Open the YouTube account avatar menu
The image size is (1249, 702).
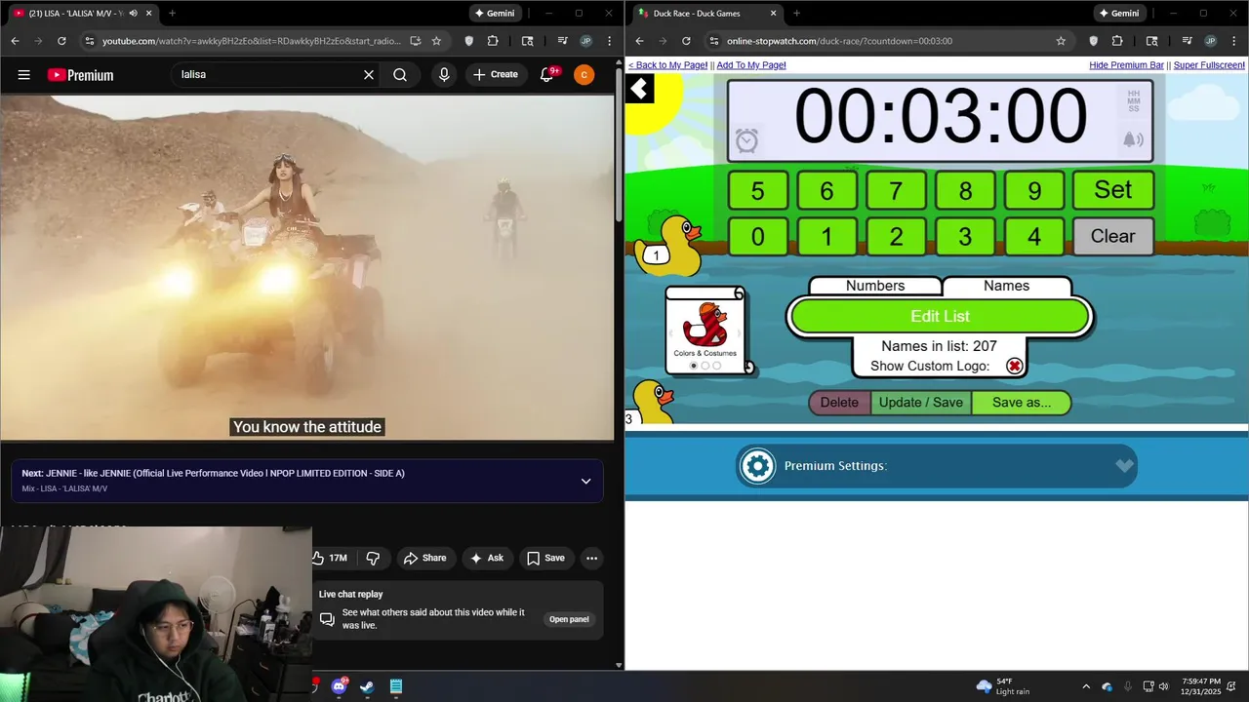click(x=584, y=75)
